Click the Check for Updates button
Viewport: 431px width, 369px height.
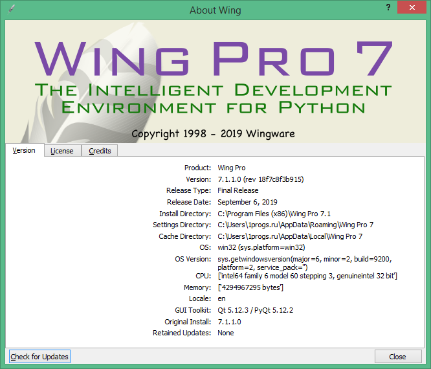pos(39,357)
